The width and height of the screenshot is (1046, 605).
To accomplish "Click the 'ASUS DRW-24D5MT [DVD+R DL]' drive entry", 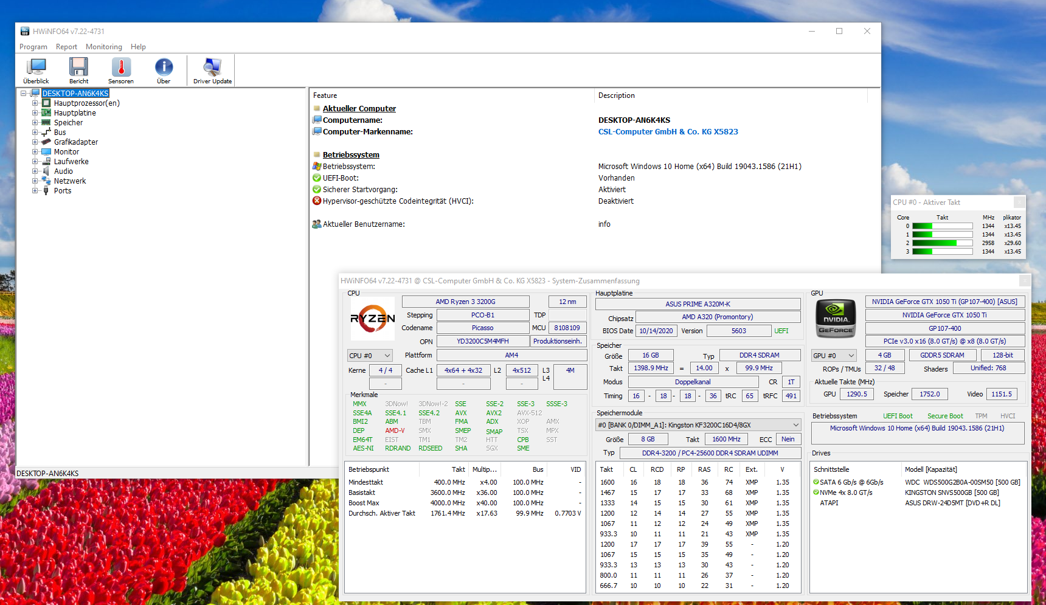I will tap(952, 503).
